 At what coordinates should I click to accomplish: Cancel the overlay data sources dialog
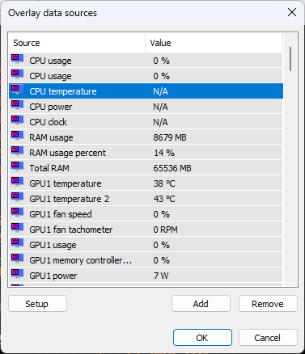pos(268,337)
